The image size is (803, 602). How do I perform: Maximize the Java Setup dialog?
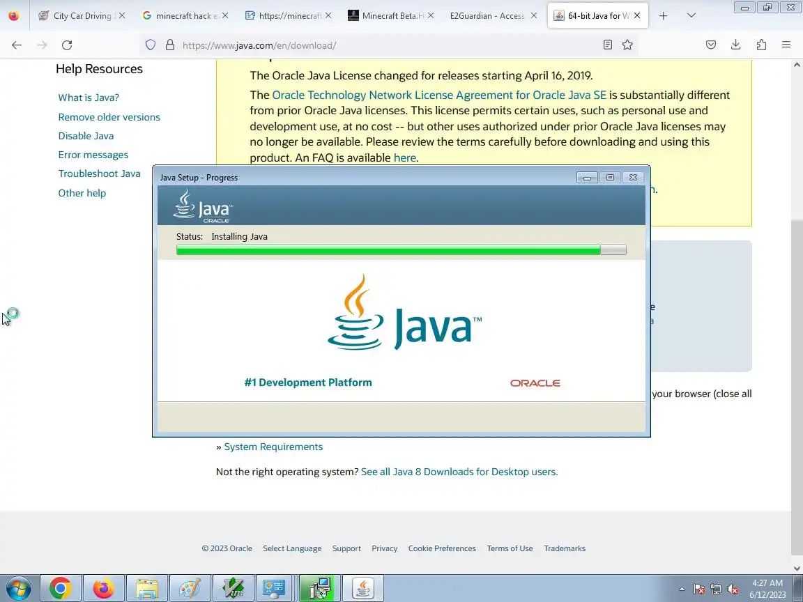click(610, 177)
